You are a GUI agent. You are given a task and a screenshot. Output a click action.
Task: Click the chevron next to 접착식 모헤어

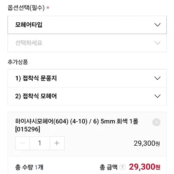(157, 96)
